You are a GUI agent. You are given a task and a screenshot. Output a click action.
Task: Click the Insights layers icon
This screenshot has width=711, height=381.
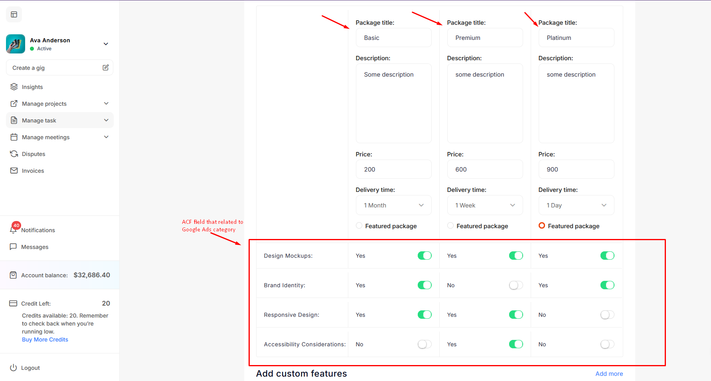[14, 87]
